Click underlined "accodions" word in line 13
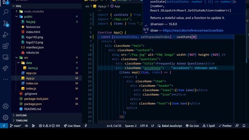249x140 pixels. pos(152,68)
